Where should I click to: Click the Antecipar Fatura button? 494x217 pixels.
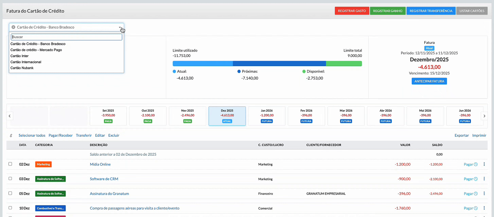click(429, 81)
